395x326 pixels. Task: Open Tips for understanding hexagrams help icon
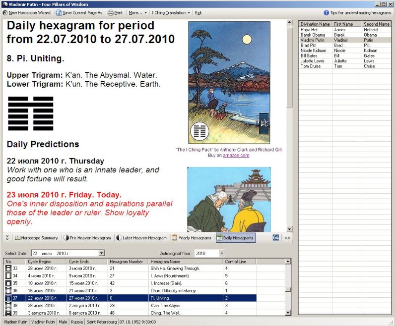coord(326,12)
